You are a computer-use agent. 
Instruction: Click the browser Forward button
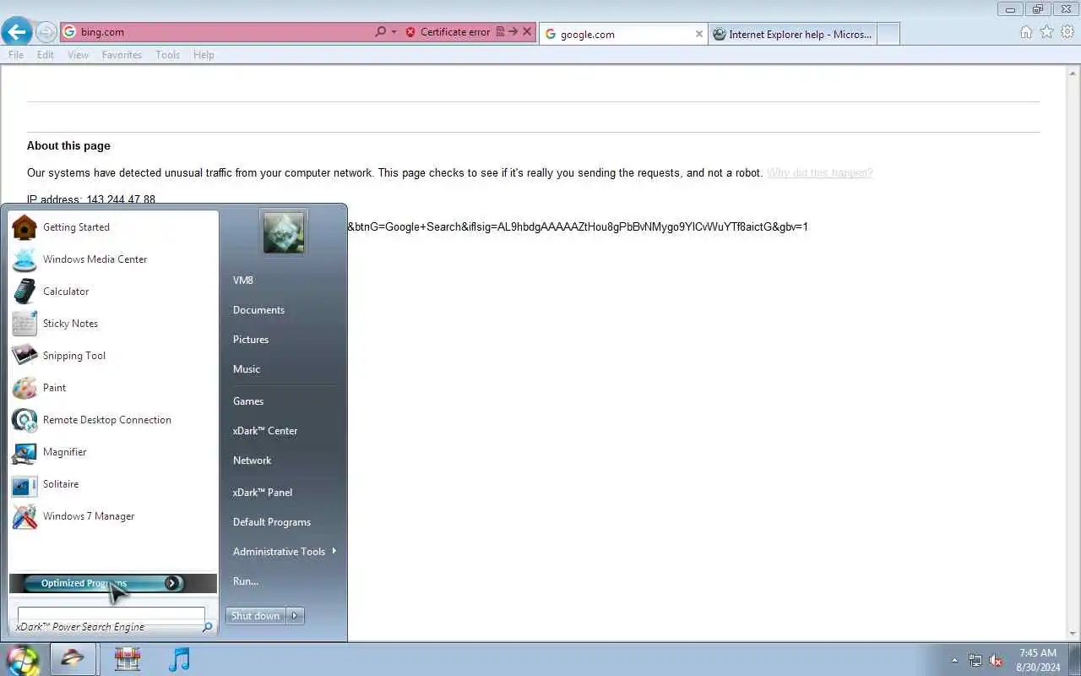pyautogui.click(x=46, y=32)
